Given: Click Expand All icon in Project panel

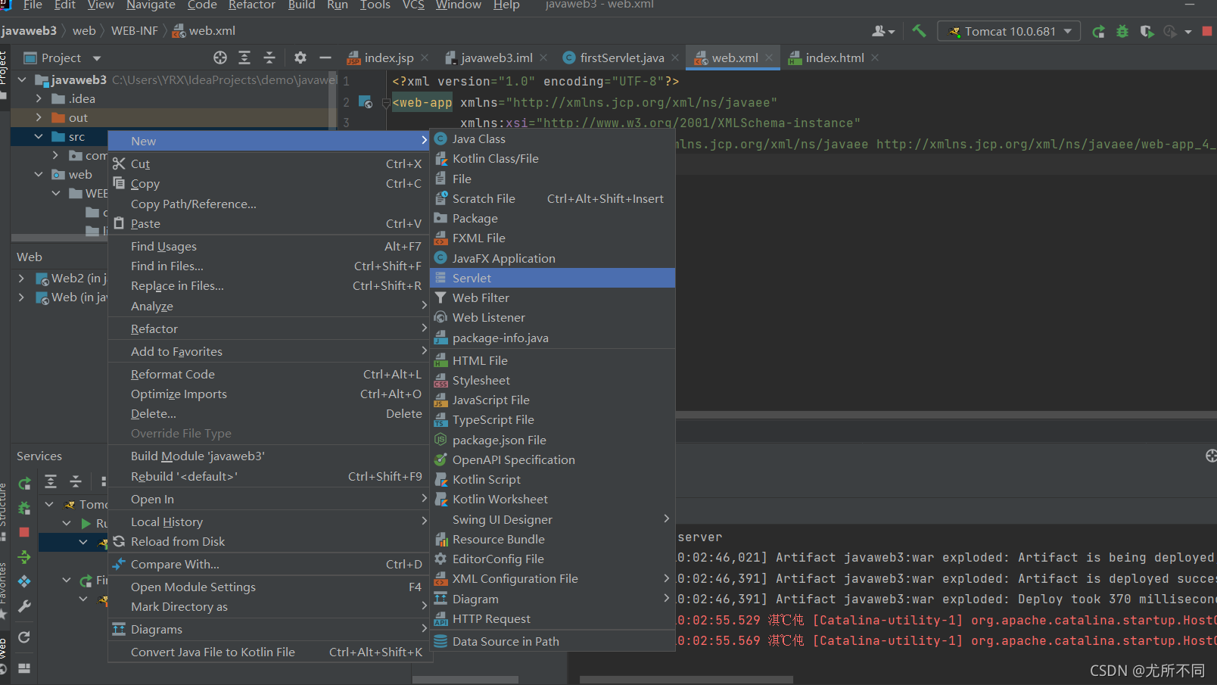Looking at the screenshot, I should (x=244, y=58).
